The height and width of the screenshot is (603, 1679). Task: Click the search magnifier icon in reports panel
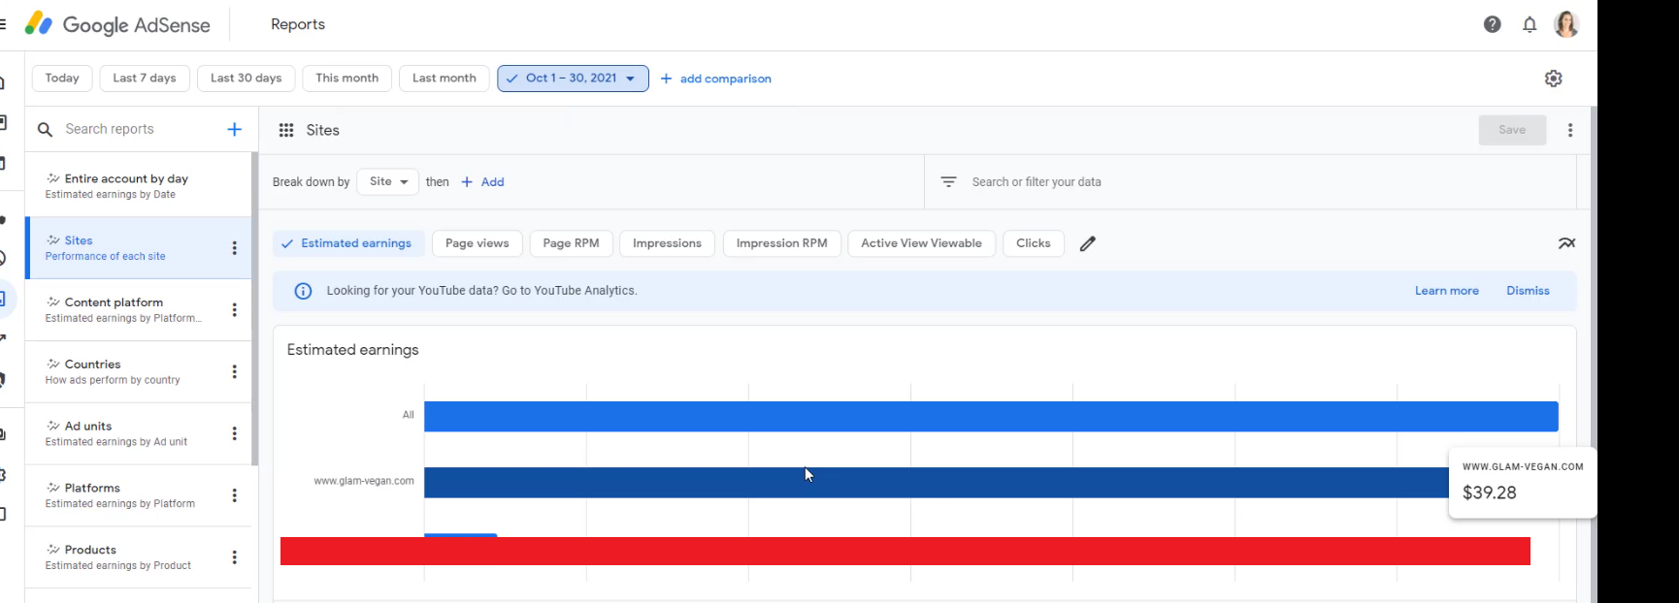(x=45, y=129)
